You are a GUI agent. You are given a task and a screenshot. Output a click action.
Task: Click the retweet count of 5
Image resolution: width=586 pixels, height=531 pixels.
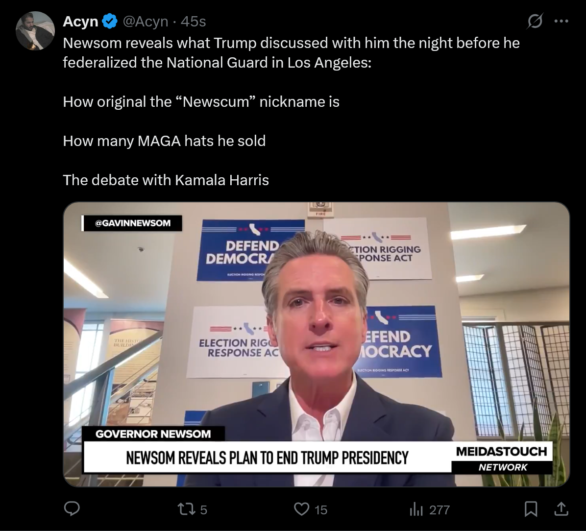click(204, 510)
